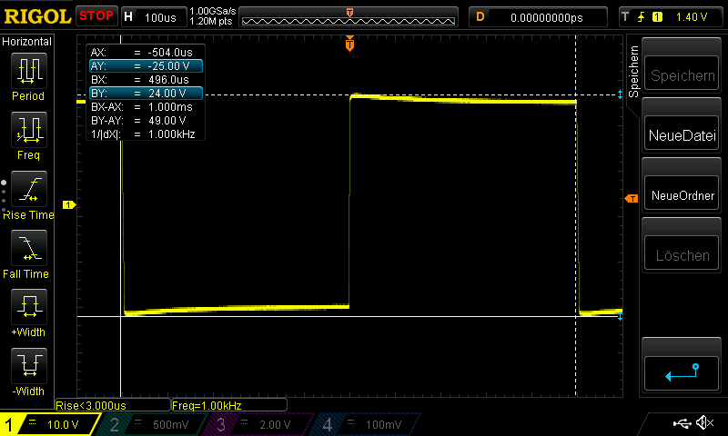
Task: Select the Rise Time measurement icon
Action: (29, 189)
